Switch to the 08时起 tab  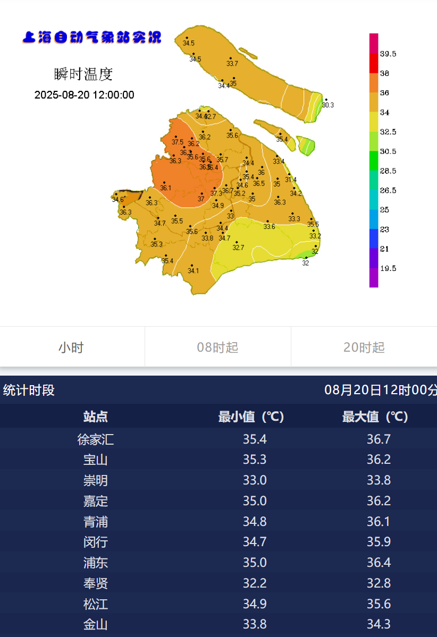[217, 347]
